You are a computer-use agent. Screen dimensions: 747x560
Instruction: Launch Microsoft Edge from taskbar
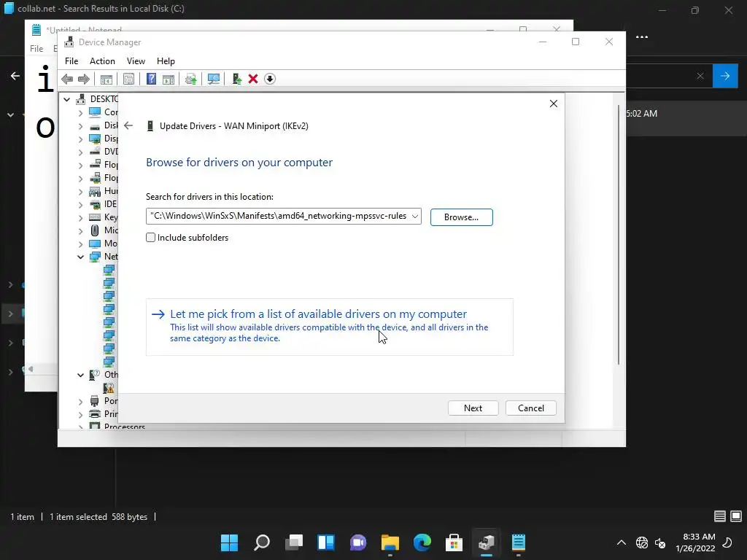(422, 542)
